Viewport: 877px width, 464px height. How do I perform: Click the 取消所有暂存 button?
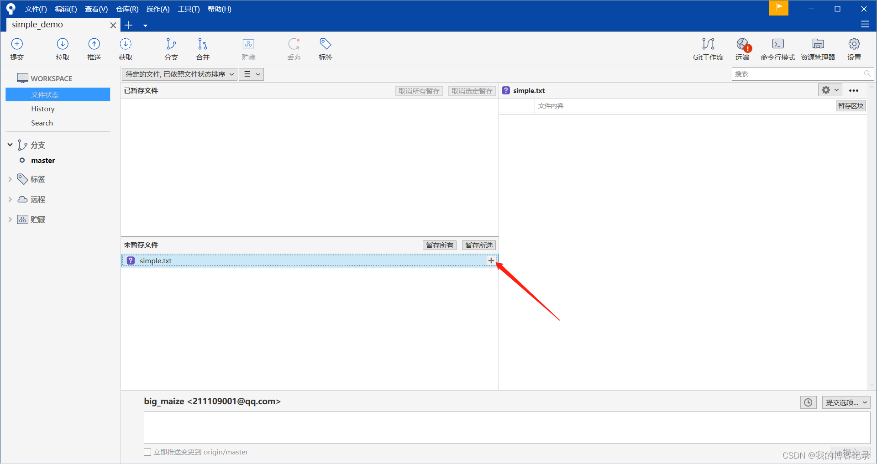coord(419,91)
